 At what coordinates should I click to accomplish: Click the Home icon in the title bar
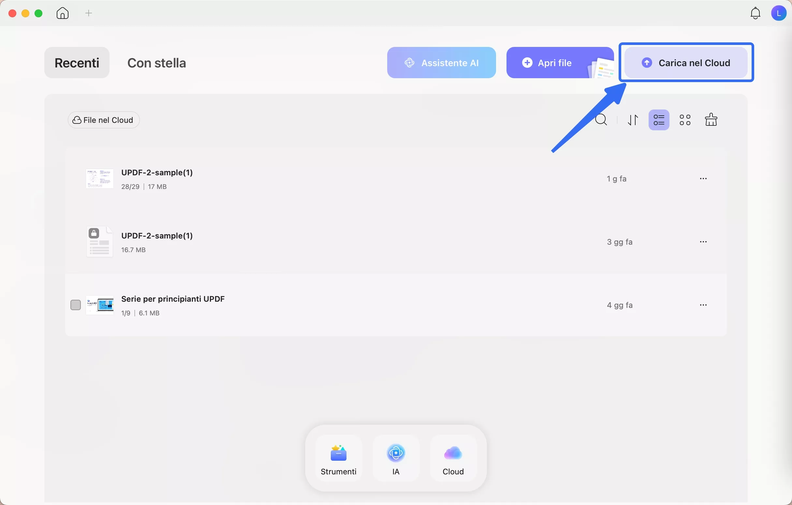pos(62,13)
